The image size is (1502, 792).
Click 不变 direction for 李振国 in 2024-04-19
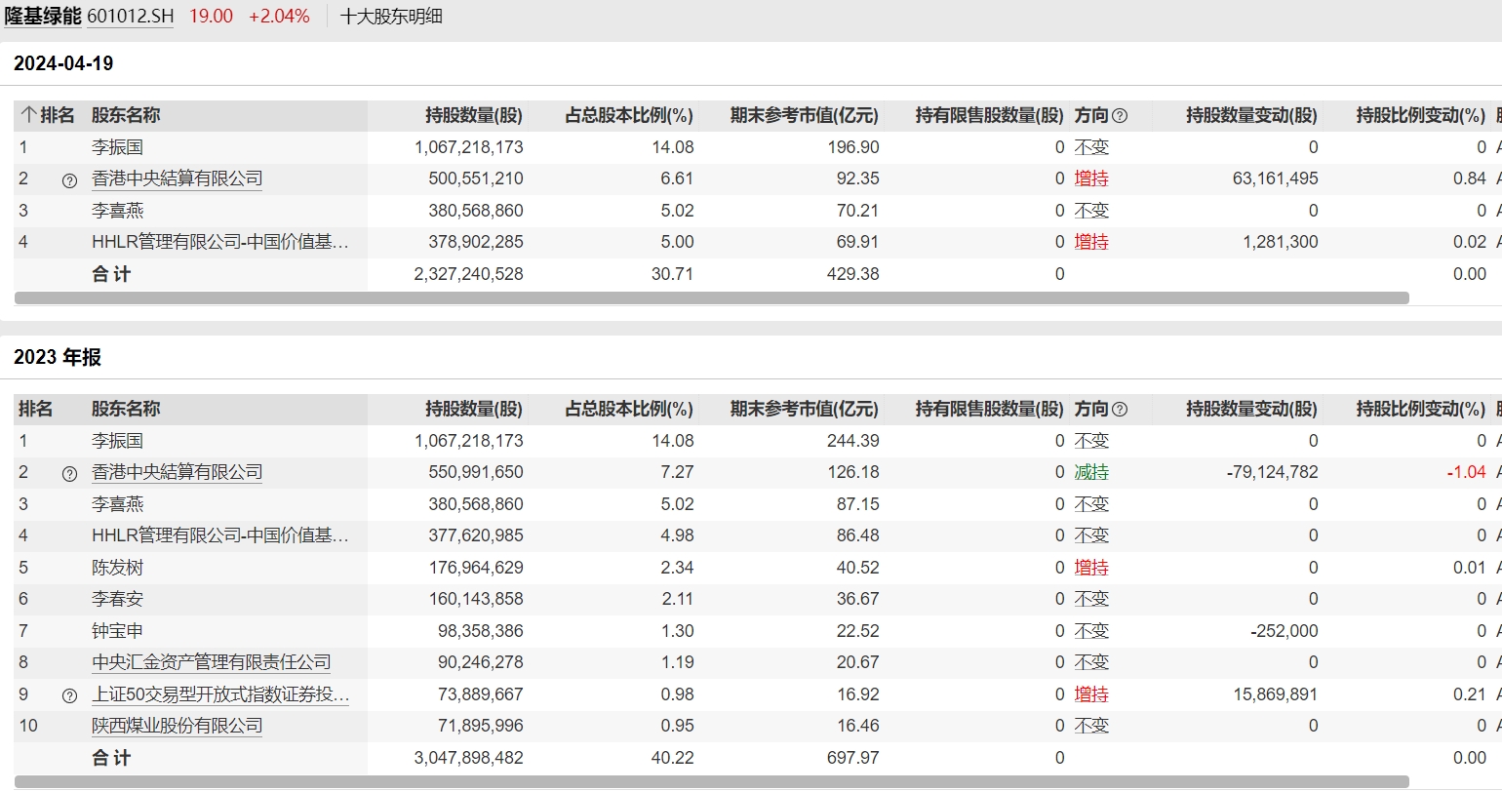[1091, 147]
